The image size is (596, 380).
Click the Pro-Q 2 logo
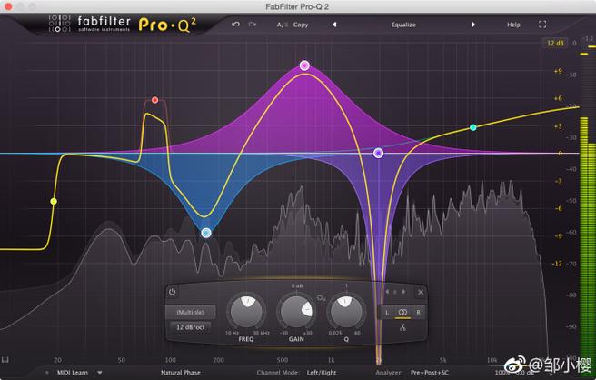[167, 25]
